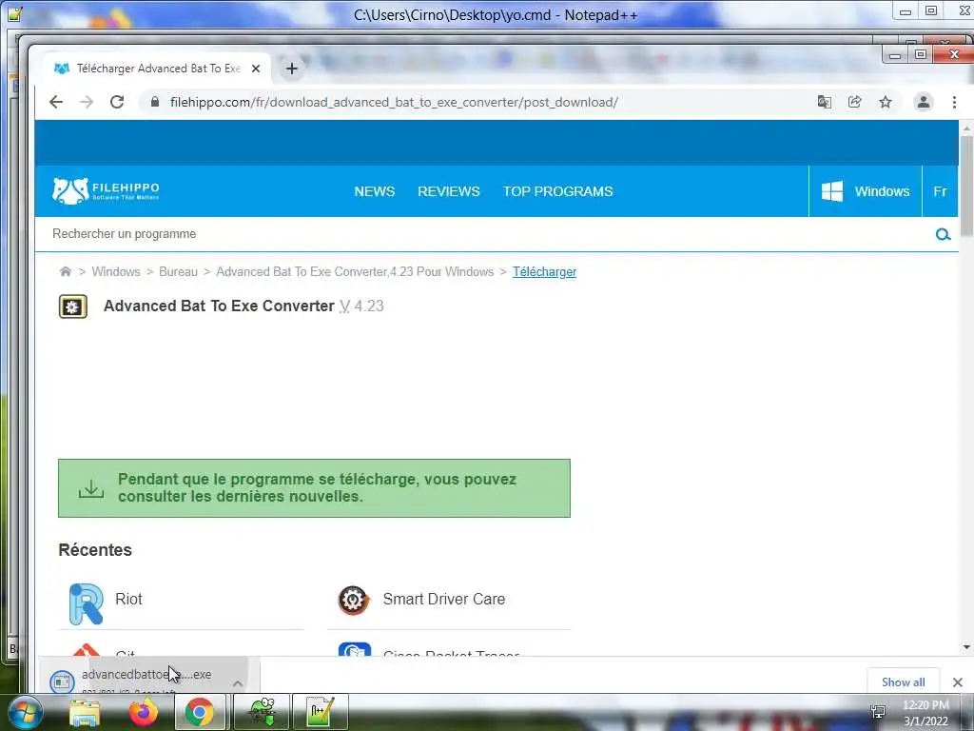
Task: Open the Windows platform selector
Action: [866, 190]
